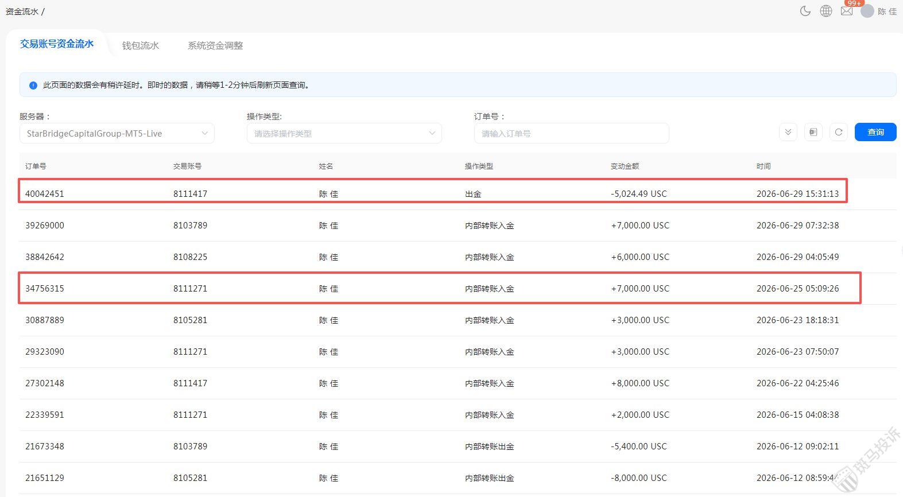Viewport: 903px width, 497px height.
Task: Click the user avatar icon
Action: click(867, 11)
